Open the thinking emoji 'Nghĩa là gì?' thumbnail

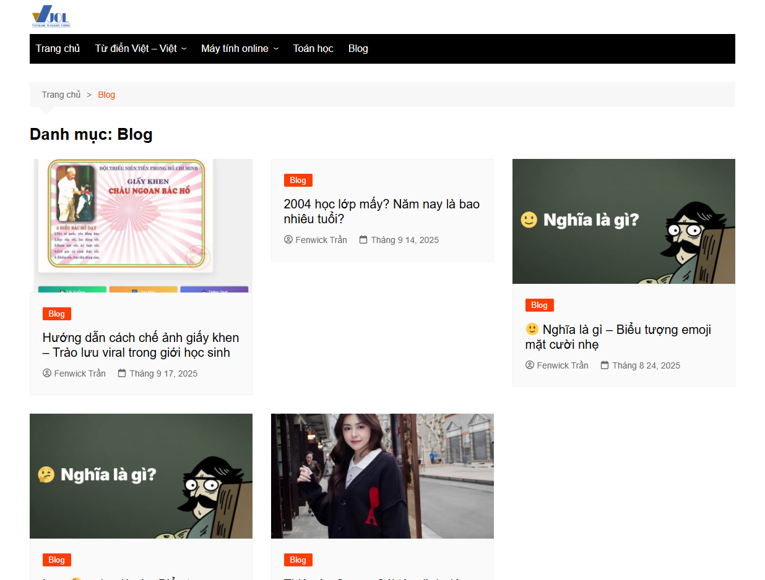pos(141,476)
